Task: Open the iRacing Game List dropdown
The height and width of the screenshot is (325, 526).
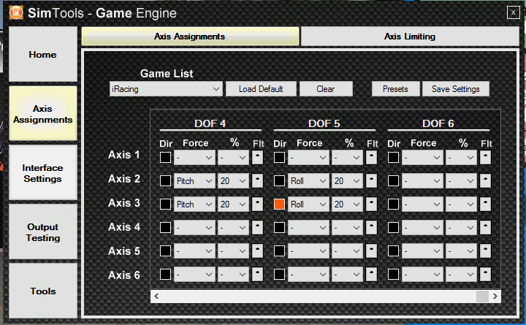Action: coord(166,89)
